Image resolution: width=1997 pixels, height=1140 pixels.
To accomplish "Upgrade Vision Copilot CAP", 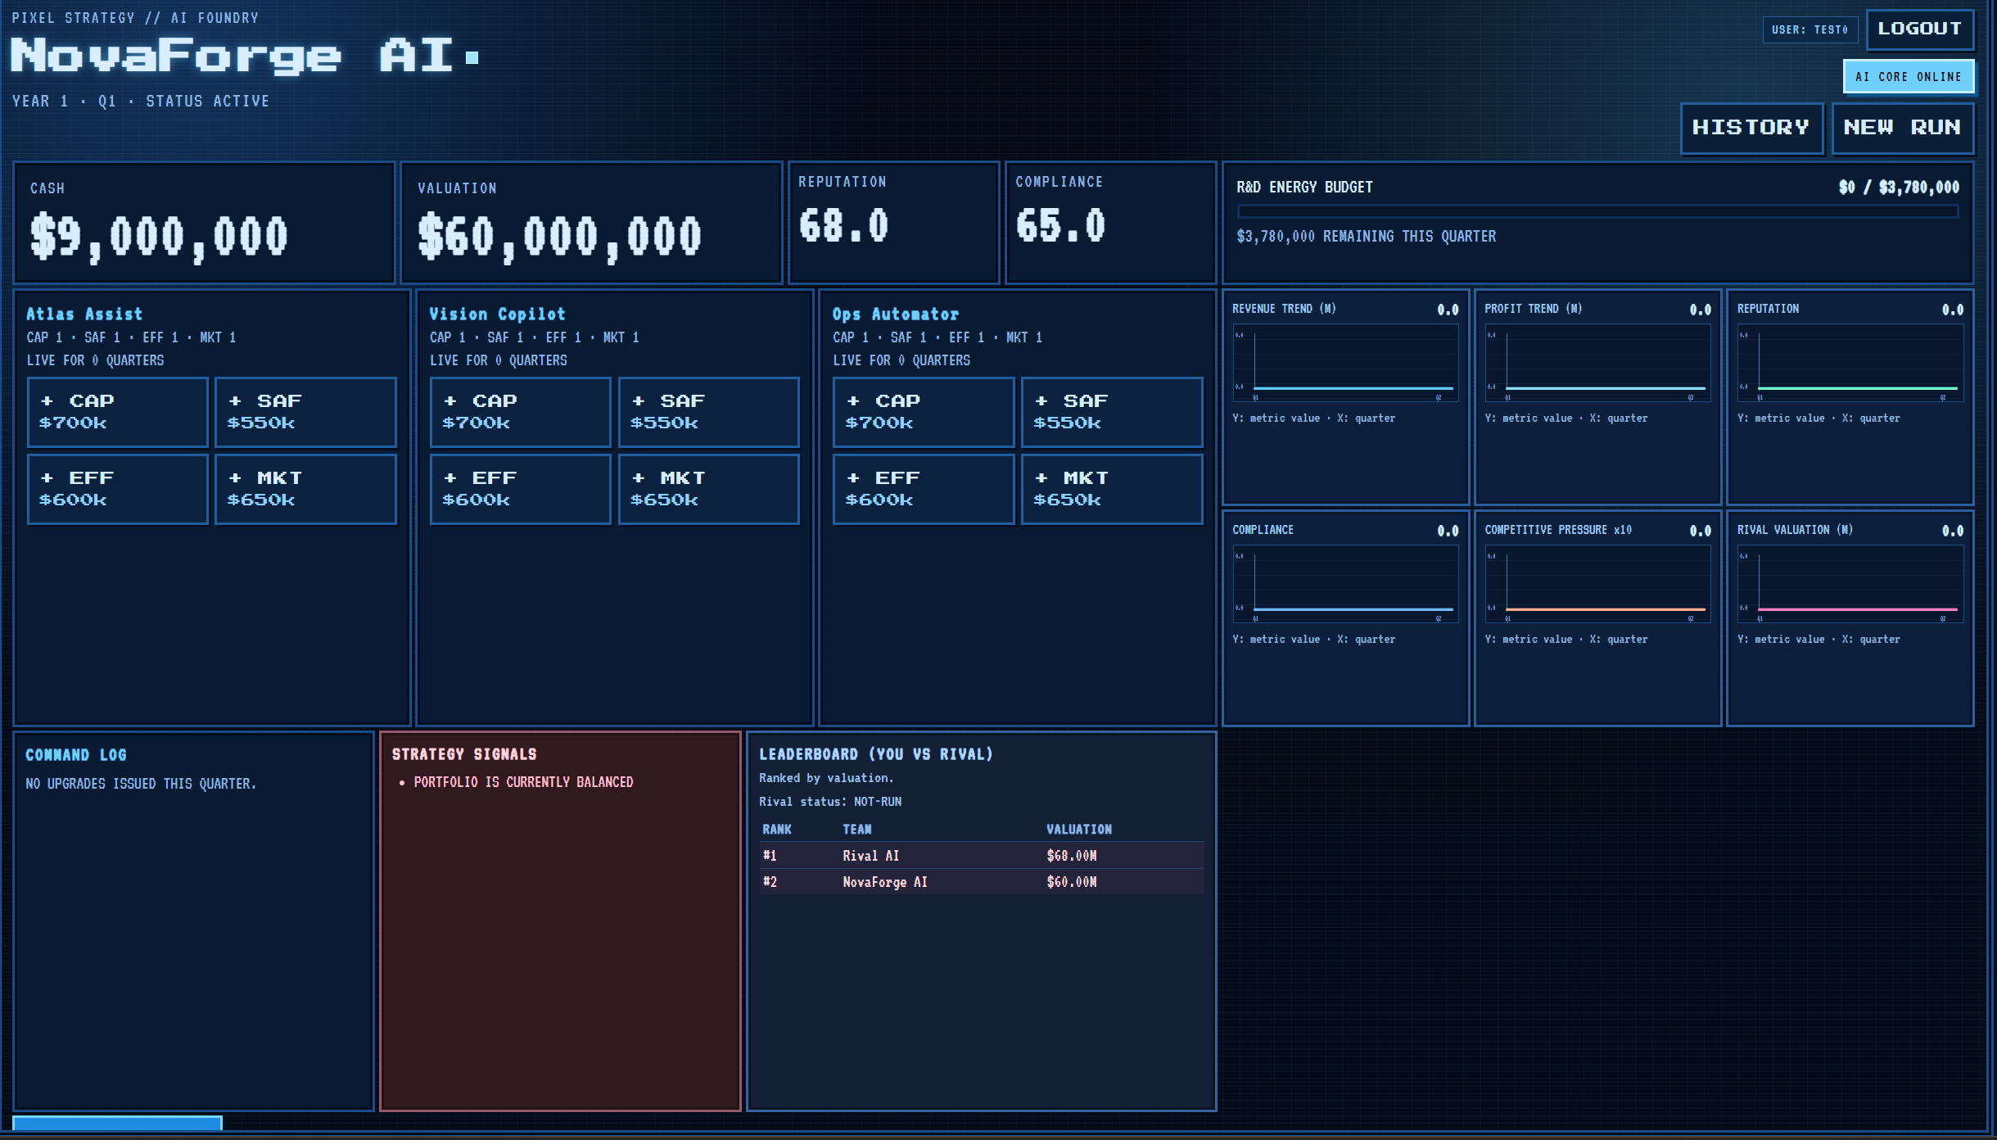I will [x=520, y=412].
